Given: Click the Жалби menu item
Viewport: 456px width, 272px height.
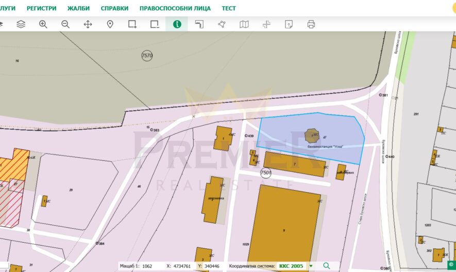Looking at the screenshot, I should (78, 8).
